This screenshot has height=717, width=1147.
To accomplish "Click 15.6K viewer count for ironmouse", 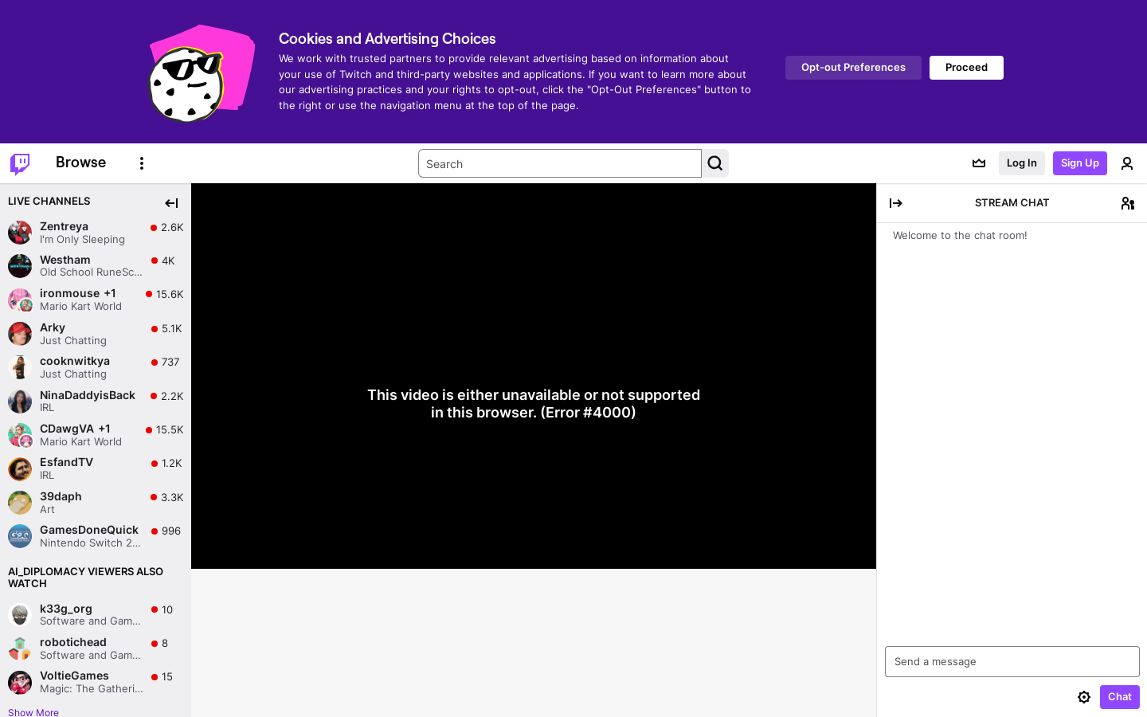I will click(170, 294).
